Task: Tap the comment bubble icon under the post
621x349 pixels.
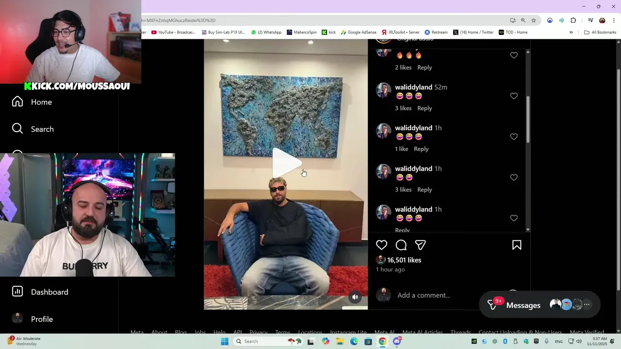Action: pos(401,245)
